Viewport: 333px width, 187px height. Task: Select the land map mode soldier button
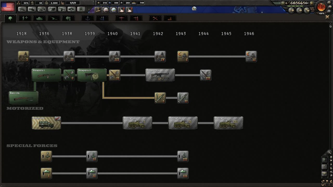click(324, 160)
